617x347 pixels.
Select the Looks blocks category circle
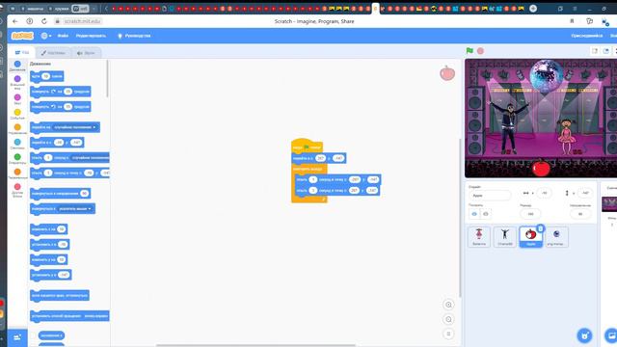17,79
